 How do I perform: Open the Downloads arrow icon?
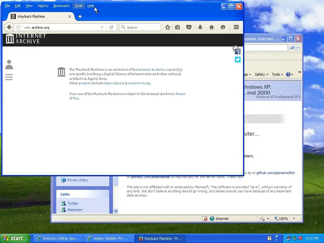(x=200, y=27)
